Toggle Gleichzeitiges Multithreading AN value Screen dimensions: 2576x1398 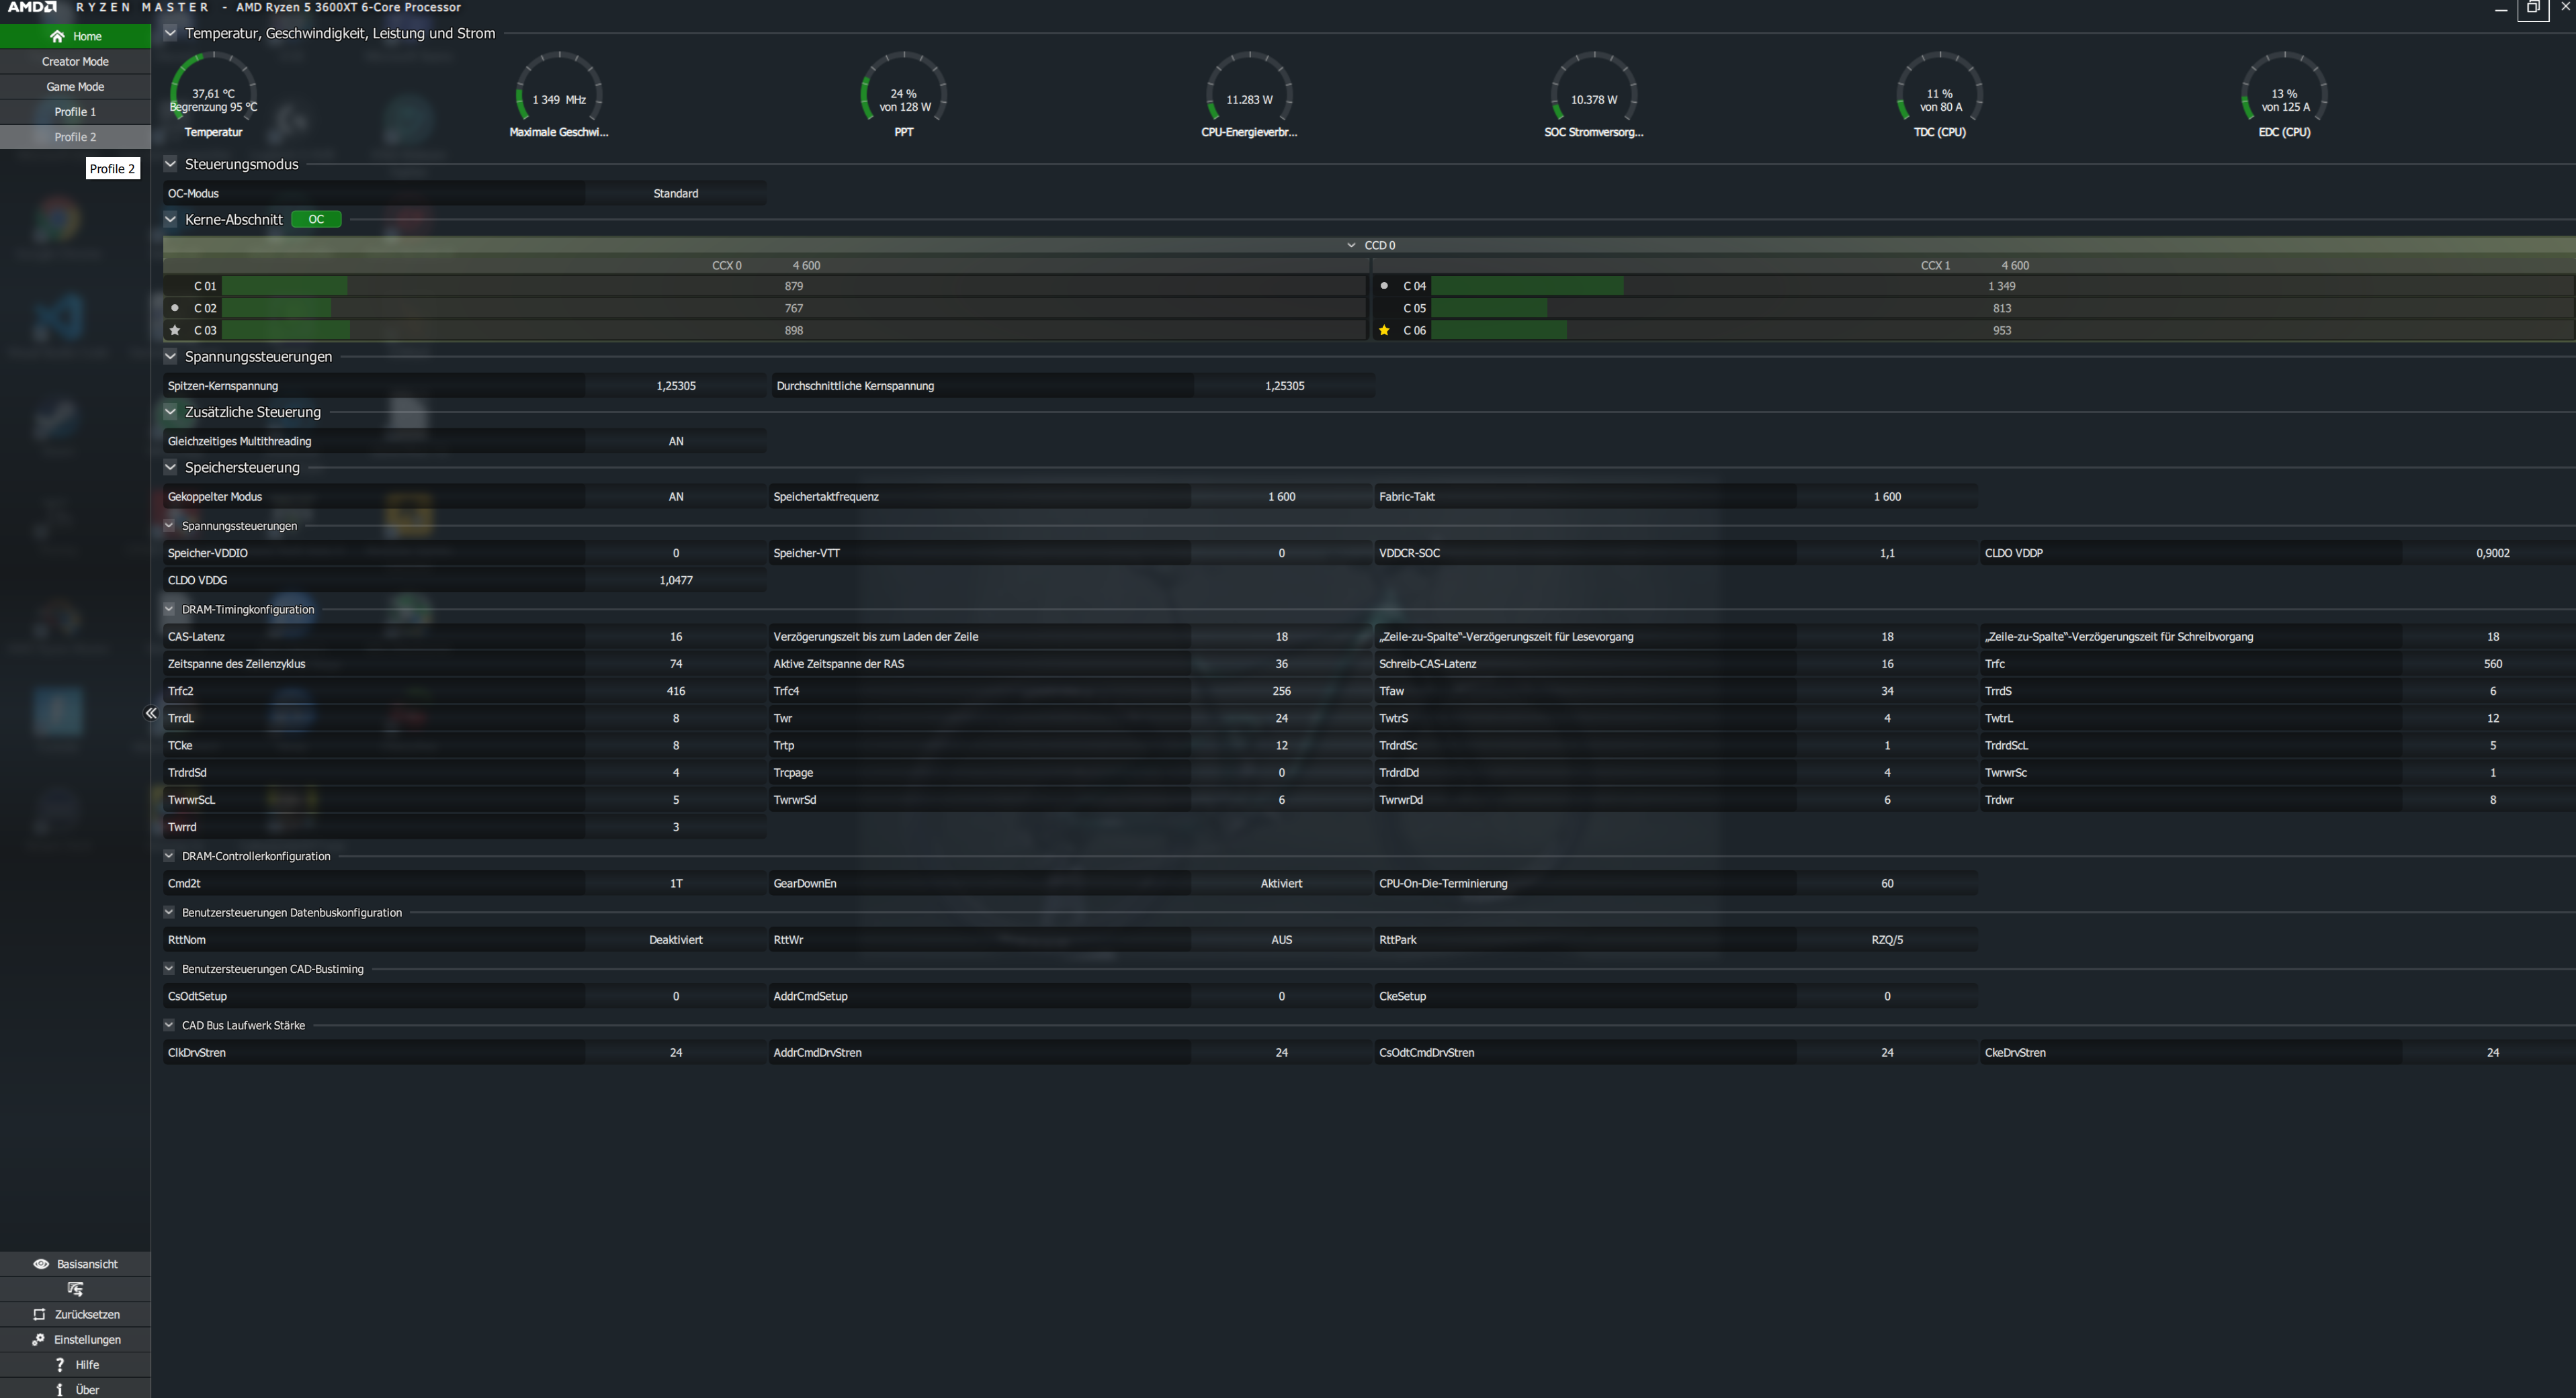[x=676, y=440]
